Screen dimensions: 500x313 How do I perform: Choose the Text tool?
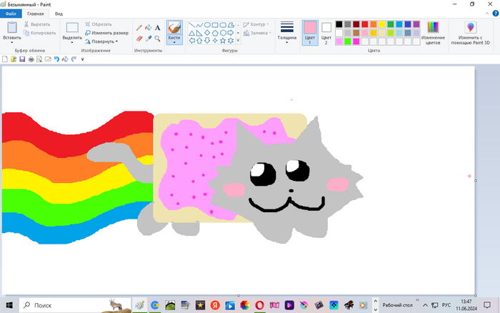point(157,28)
